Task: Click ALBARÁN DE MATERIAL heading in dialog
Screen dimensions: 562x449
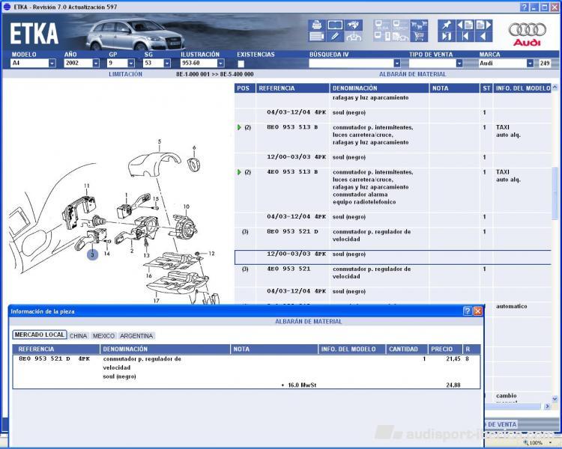Action: point(308,322)
